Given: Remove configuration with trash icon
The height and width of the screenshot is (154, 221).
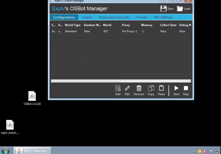Looking at the screenshot, I should click(139, 90).
